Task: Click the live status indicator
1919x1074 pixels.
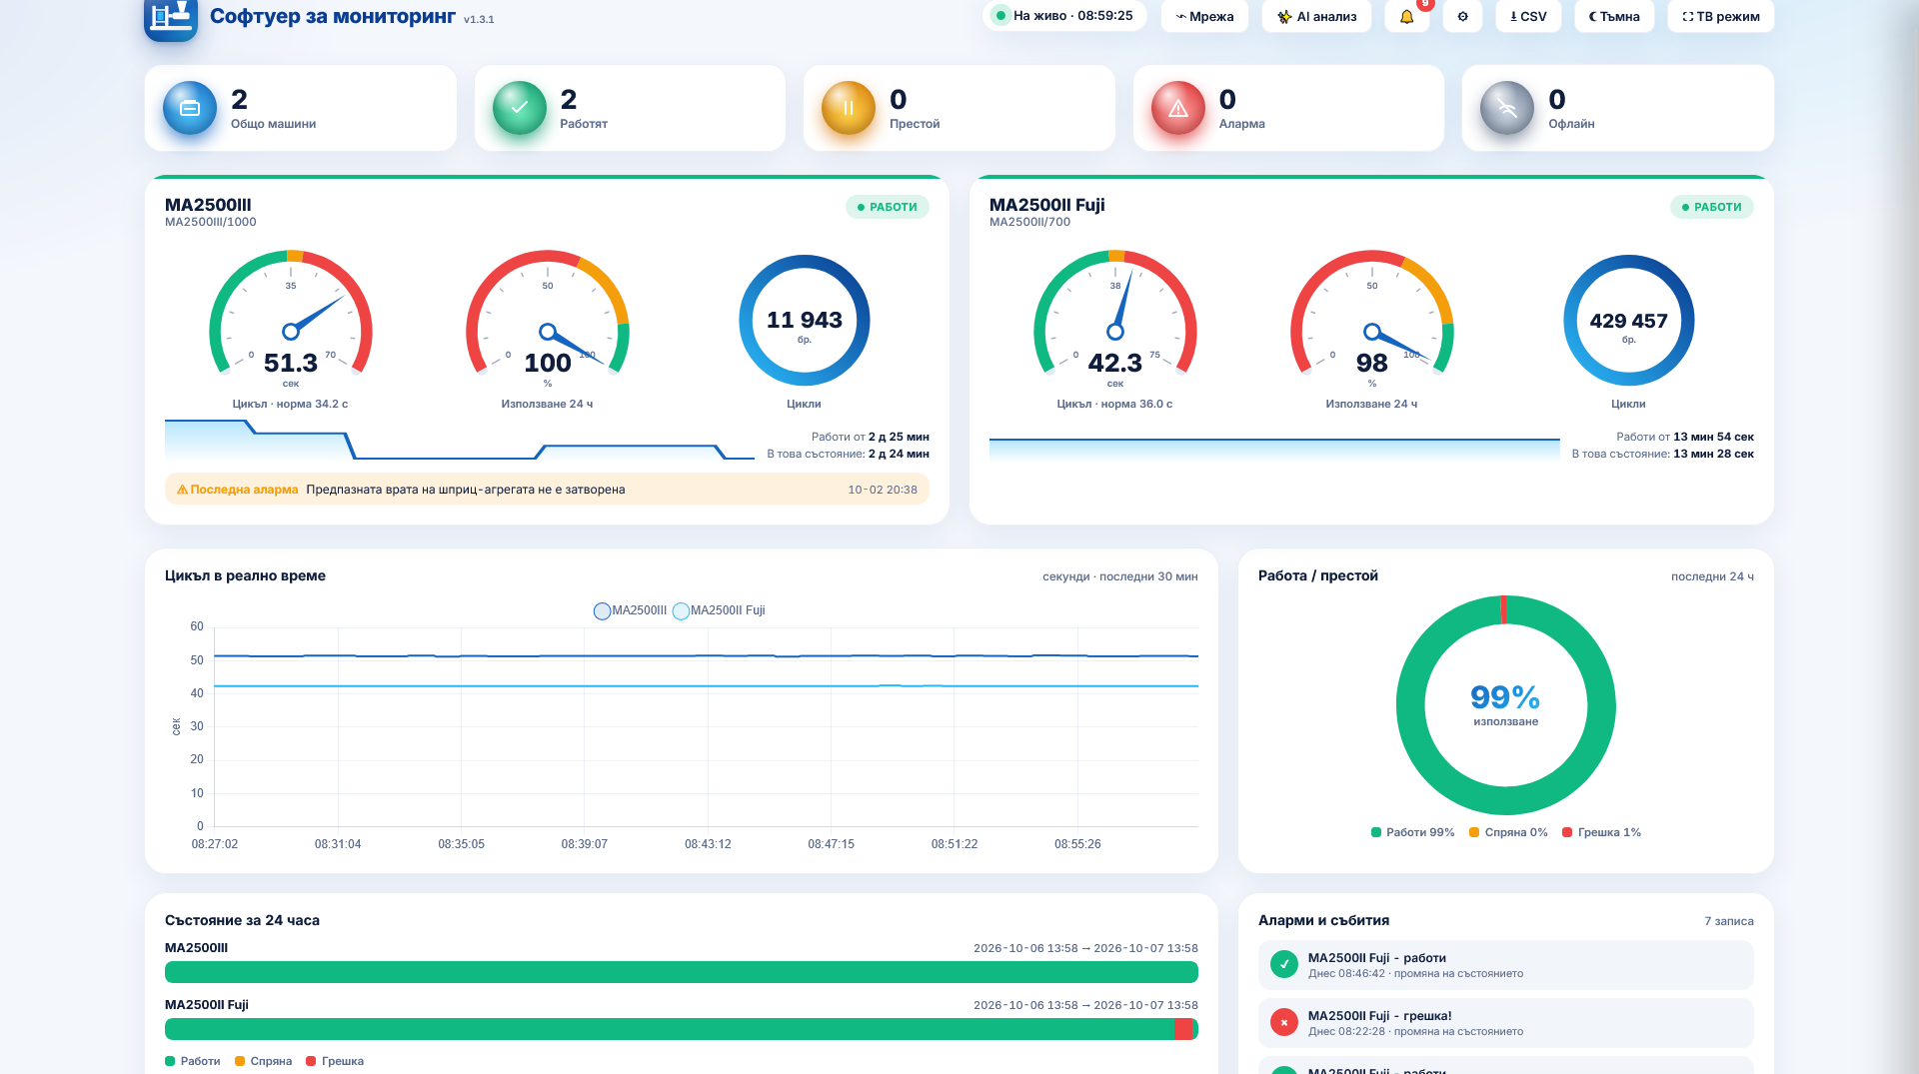Action: point(1064,16)
